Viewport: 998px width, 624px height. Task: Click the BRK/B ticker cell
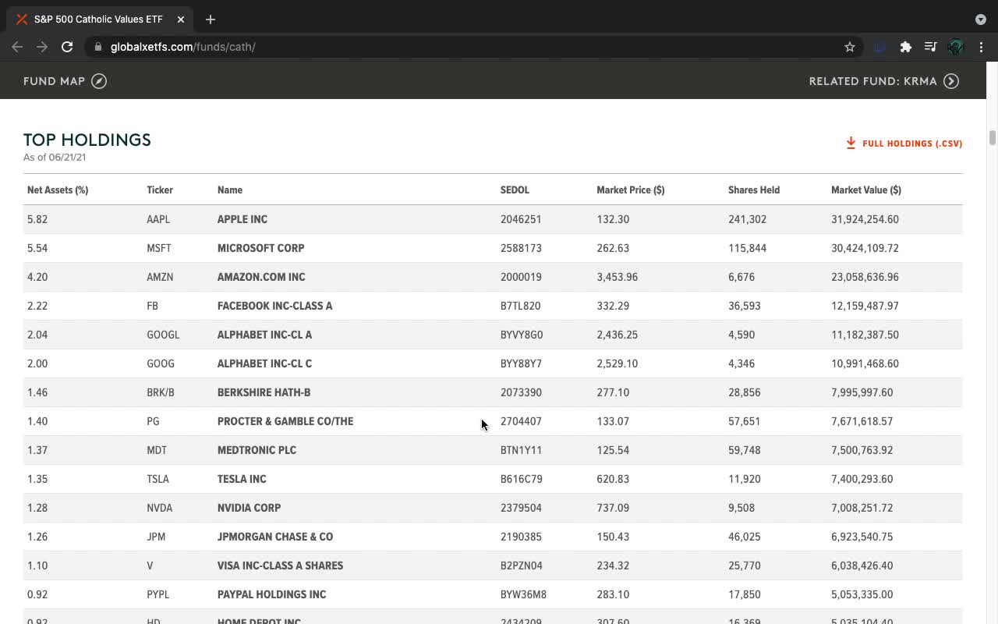[161, 392]
